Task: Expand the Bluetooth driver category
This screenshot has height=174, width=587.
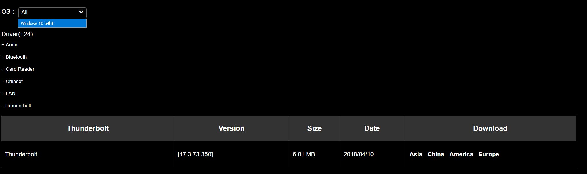Action: [x=14, y=57]
